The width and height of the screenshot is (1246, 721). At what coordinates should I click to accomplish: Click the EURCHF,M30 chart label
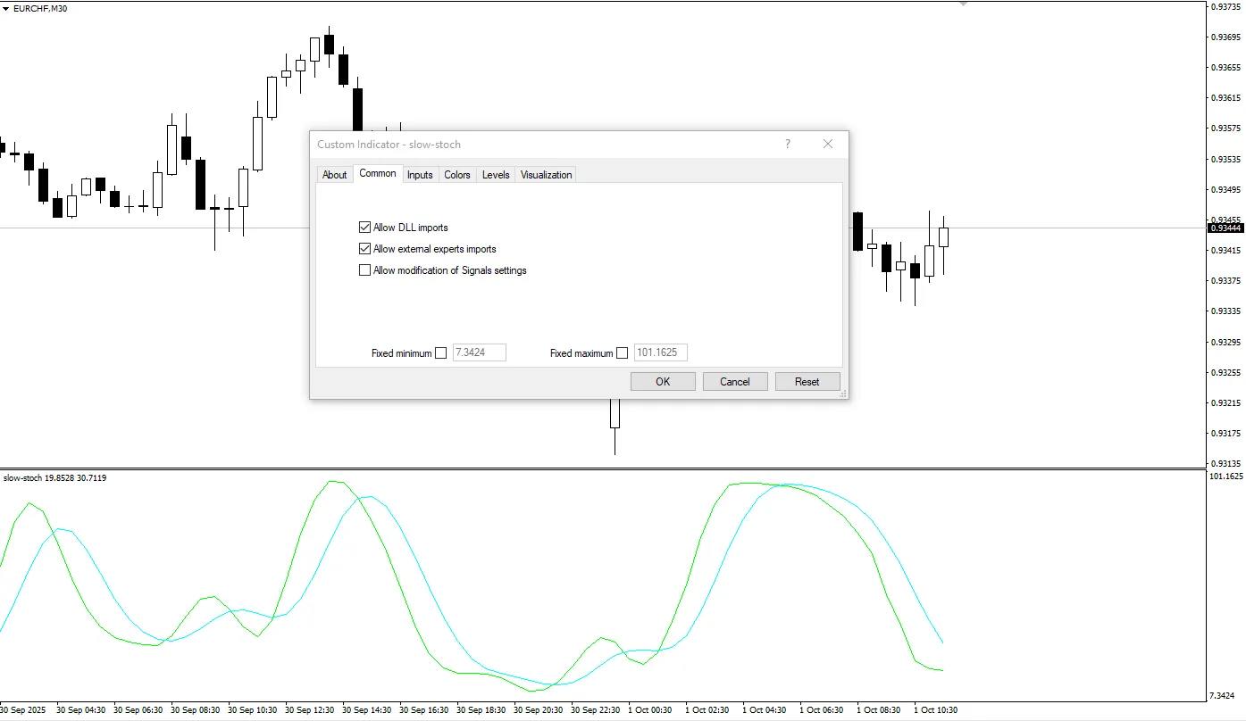pyautogui.click(x=40, y=8)
